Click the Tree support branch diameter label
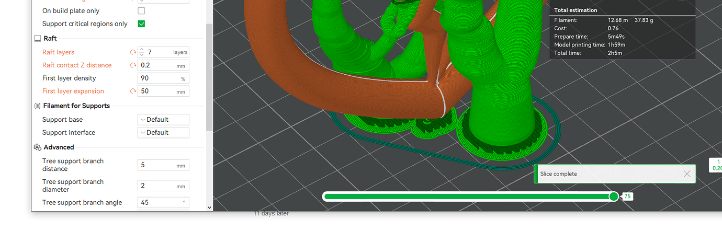This screenshot has height=231, width=722. pos(73,186)
